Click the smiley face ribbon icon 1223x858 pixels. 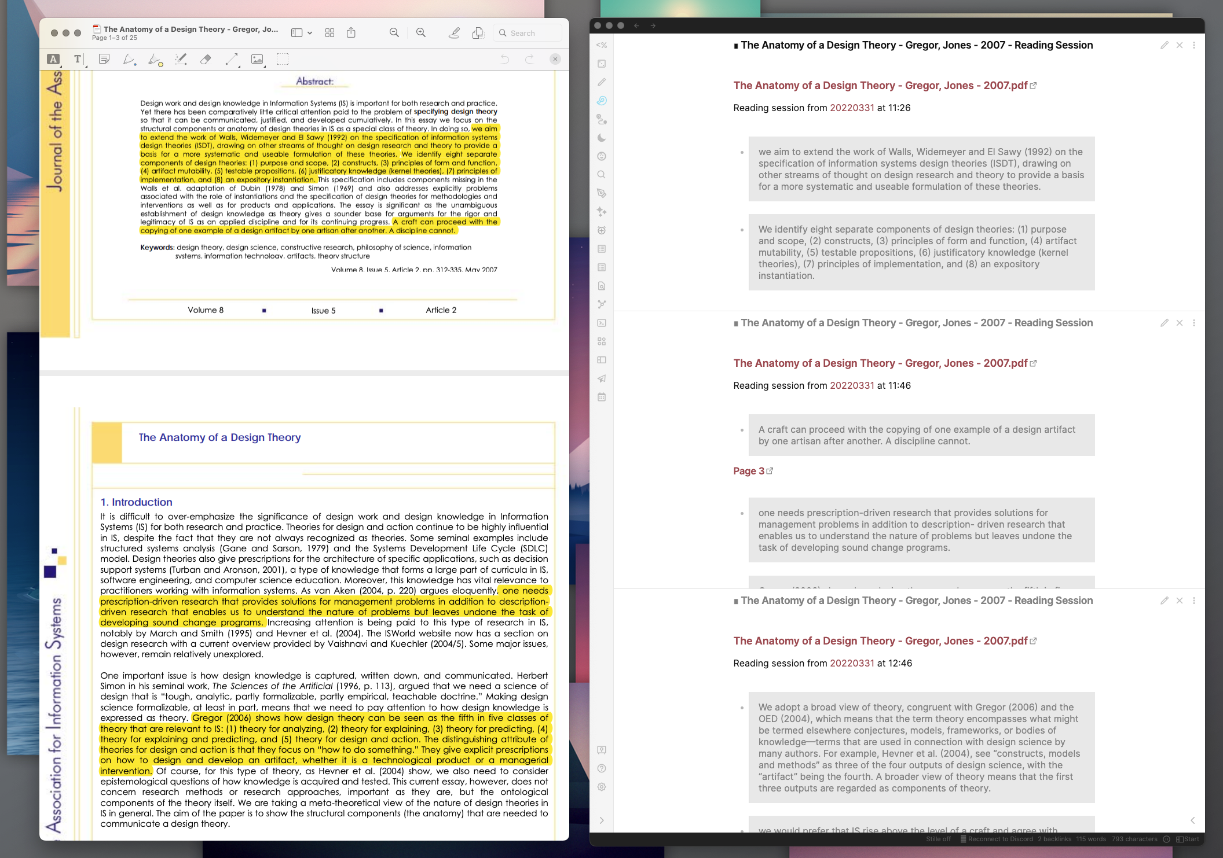(602, 156)
